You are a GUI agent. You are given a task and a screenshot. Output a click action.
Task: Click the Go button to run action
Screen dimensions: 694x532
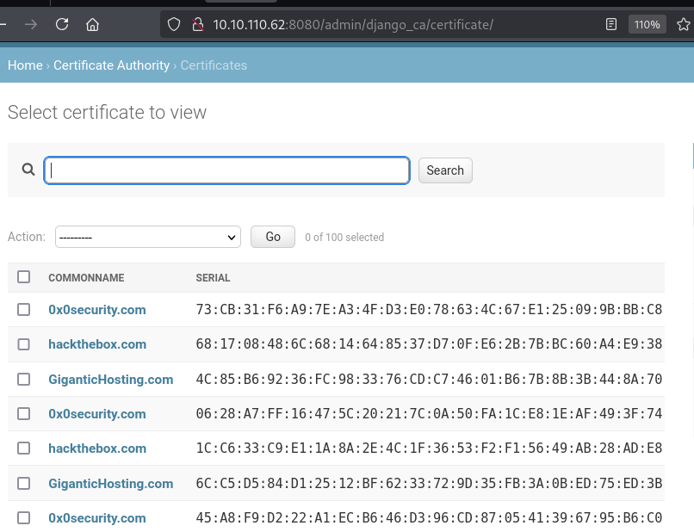(273, 237)
